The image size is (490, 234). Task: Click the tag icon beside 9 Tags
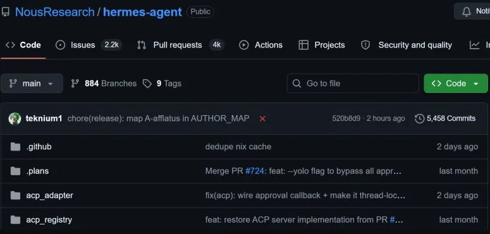tap(147, 83)
